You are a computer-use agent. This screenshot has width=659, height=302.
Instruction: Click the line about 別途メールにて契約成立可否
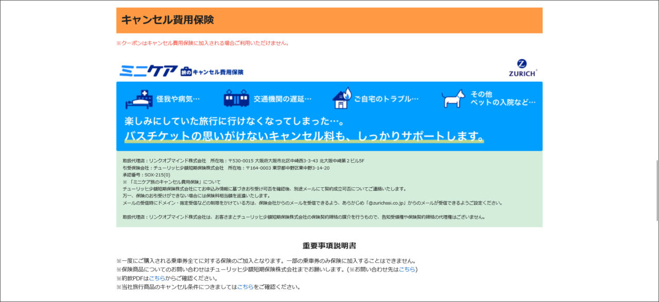pos(265,189)
